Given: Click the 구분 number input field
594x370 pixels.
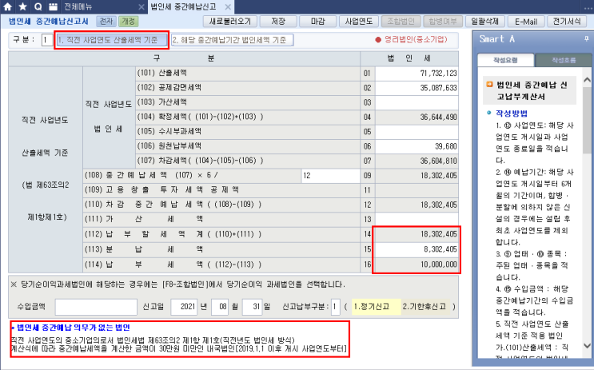Looking at the screenshot, I should [47, 40].
